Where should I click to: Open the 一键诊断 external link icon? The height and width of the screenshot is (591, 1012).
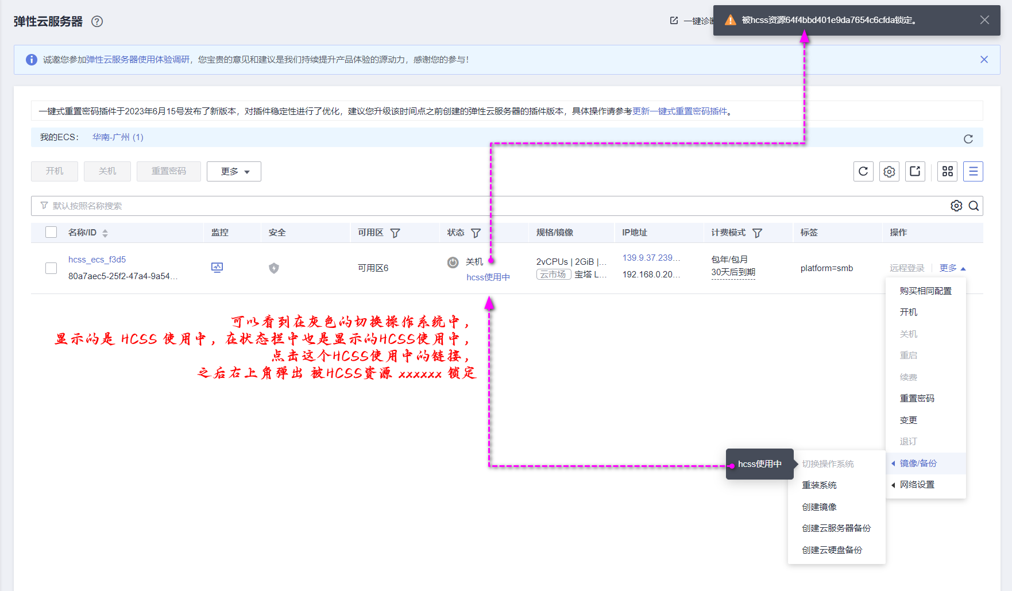tap(674, 21)
